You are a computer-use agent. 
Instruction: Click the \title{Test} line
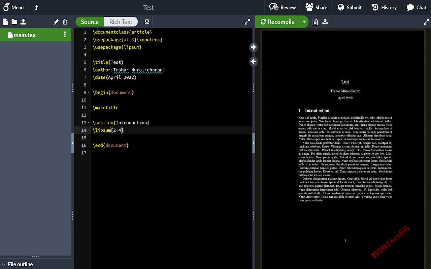pos(108,62)
